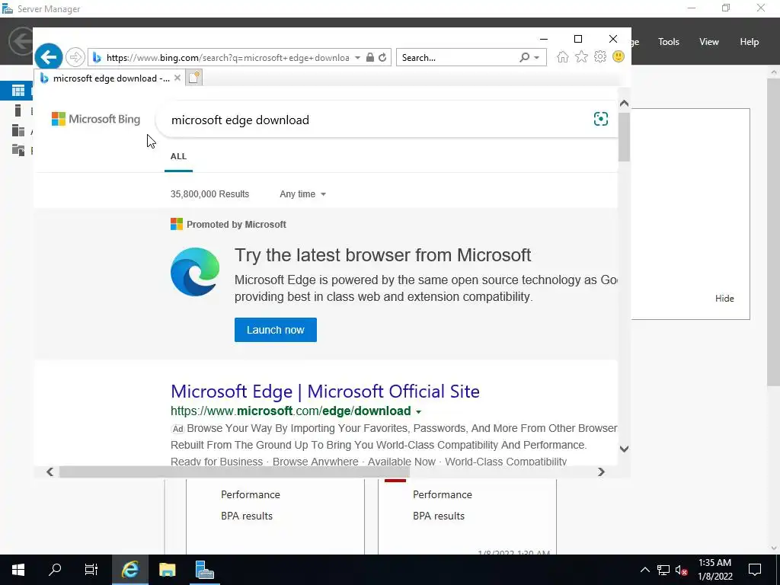780x585 pixels.
Task: Open Server Manager Dashboard sidebar icon
Action: click(18, 91)
